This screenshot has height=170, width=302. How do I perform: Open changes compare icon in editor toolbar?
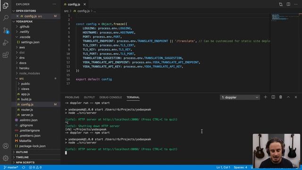(x=281, y=4)
